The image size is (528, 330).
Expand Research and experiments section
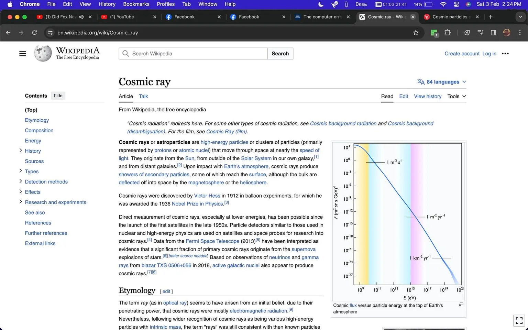pos(21,202)
